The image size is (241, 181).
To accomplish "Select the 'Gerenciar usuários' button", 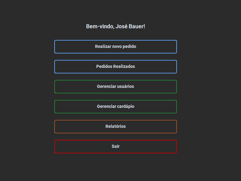I will click(x=116, y=87).
